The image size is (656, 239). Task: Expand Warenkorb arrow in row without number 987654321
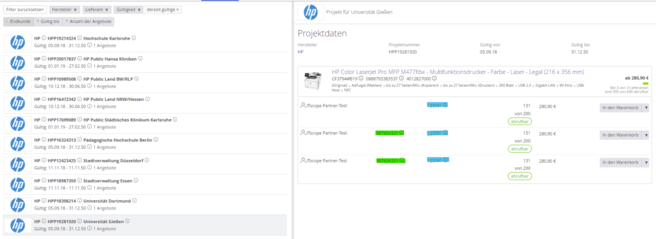coord(646,107)
